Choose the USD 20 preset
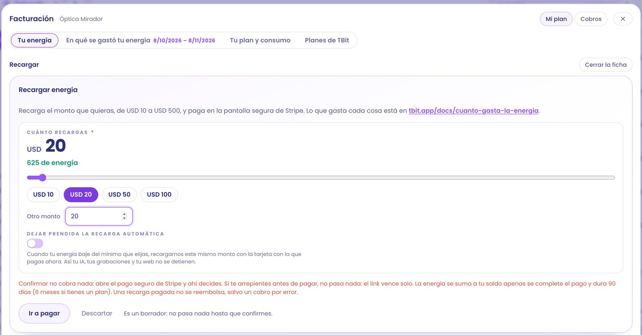The image size is (642, 335). [81, 194]
